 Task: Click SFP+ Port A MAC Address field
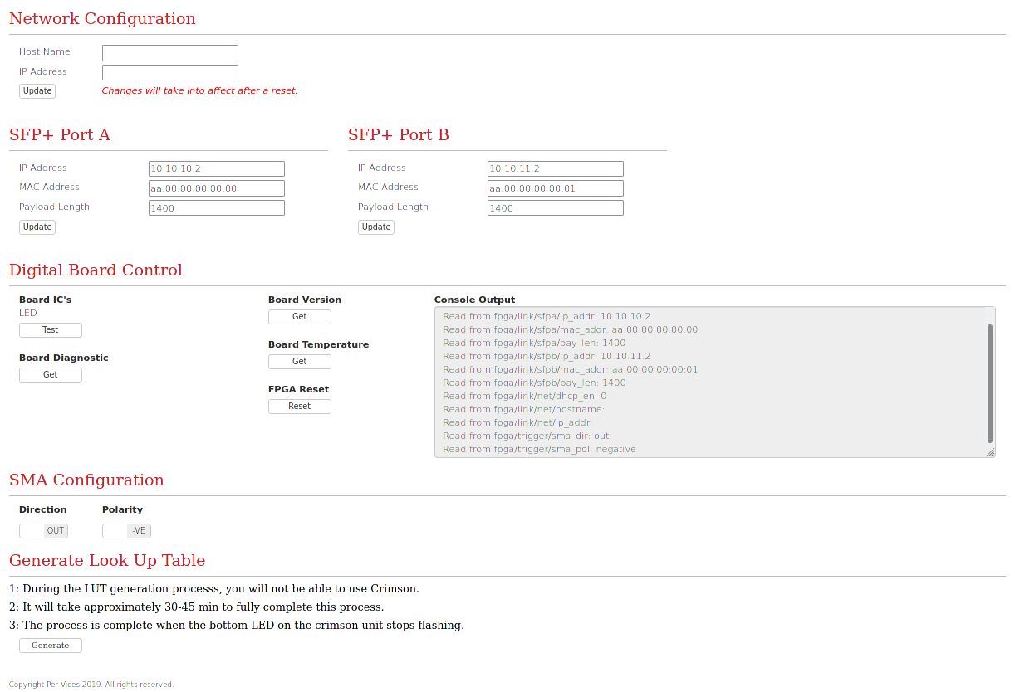click(x=216, y=188)
